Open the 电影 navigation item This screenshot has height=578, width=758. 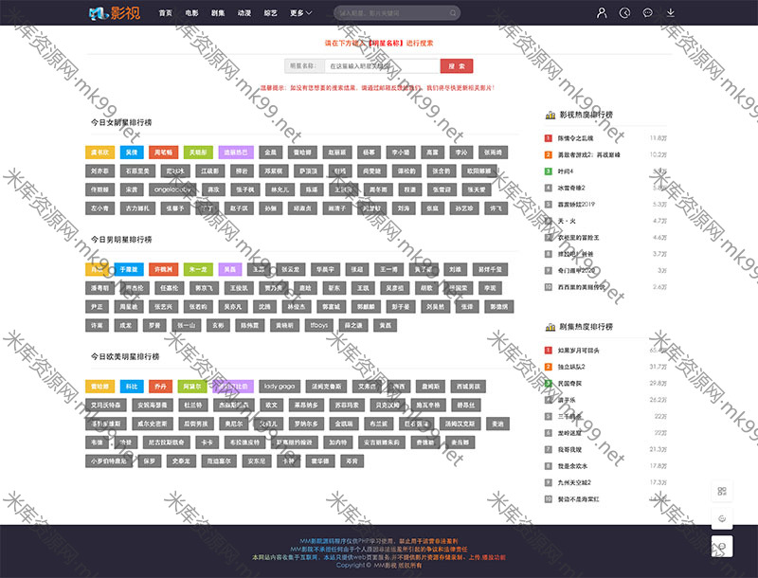[x=191, y=13]
